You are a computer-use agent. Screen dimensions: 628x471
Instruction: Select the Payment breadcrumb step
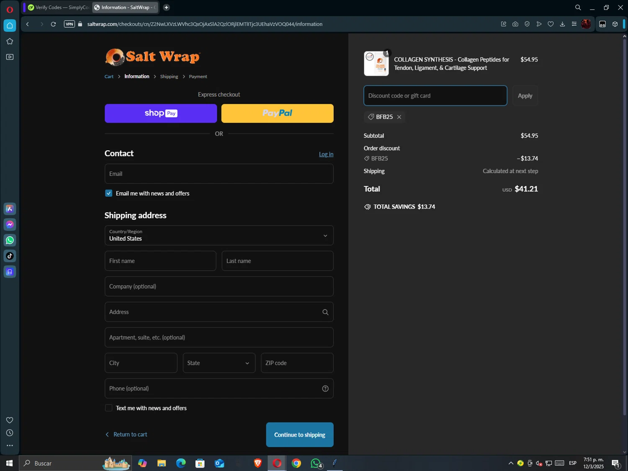(x=198, y=77)
